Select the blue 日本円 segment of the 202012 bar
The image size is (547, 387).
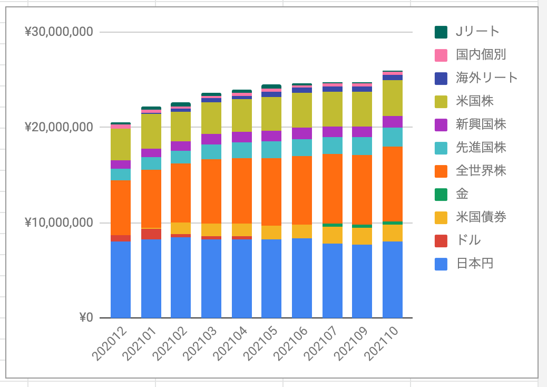tap(121, 279)
